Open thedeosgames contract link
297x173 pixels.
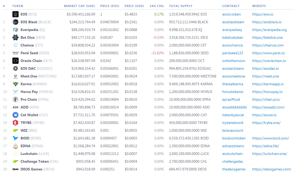(x=234, y=169)
